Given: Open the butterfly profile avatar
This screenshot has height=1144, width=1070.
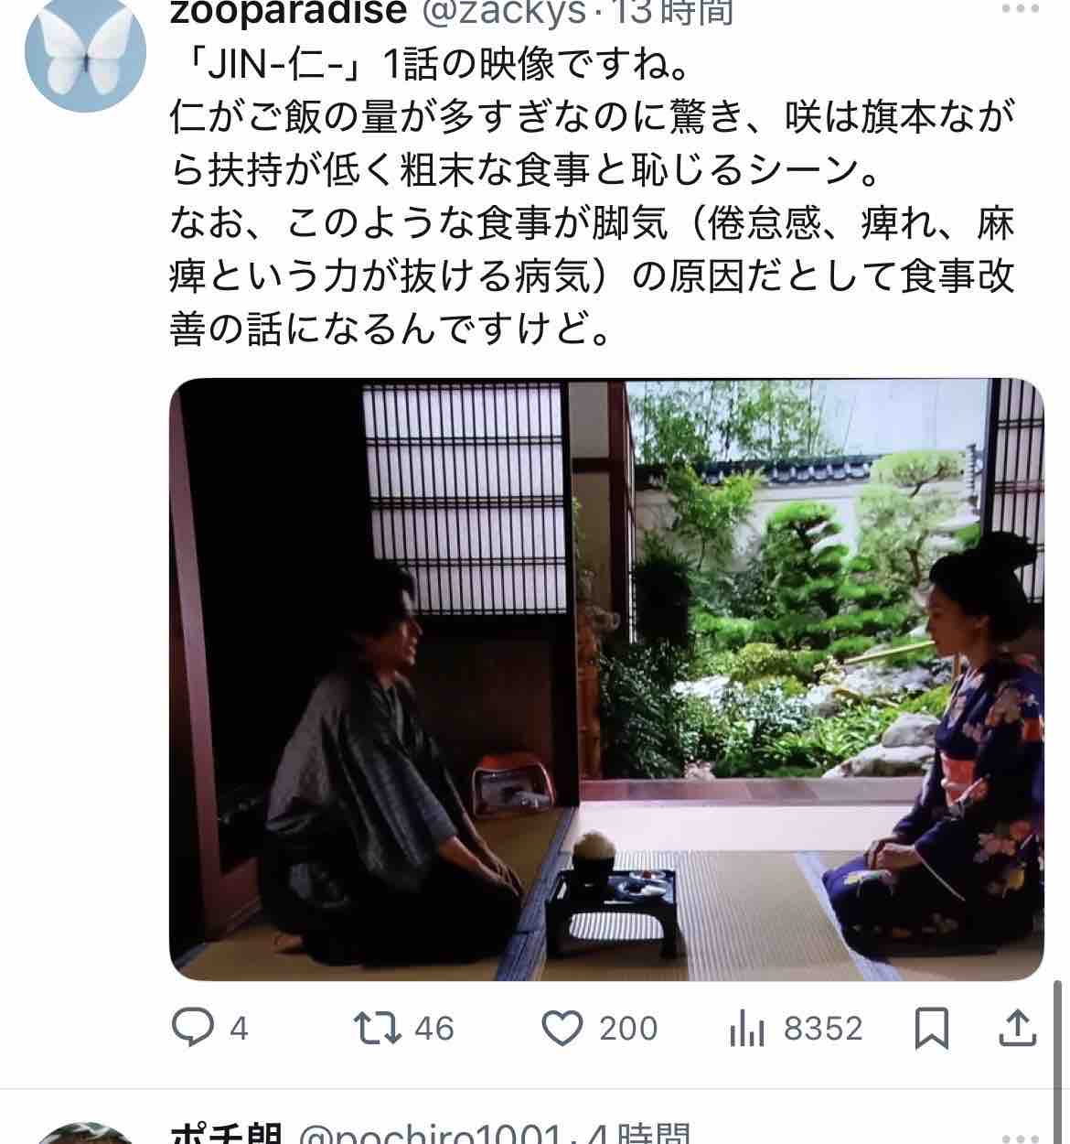Looking at the screenshot, I should [85, 56].
